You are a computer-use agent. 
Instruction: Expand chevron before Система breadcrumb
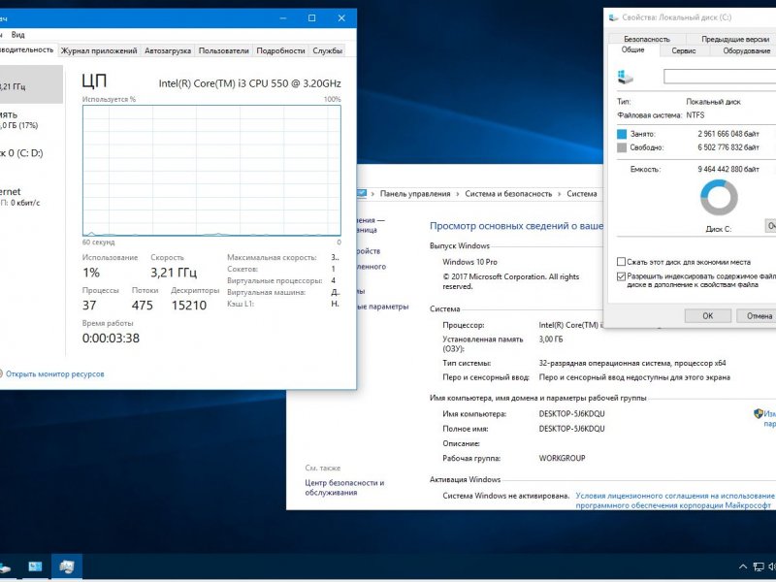click(x=560, y=194)
